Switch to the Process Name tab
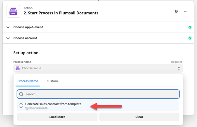The width and height of the screenshot is (197, 127). click(x=28, y=81)
